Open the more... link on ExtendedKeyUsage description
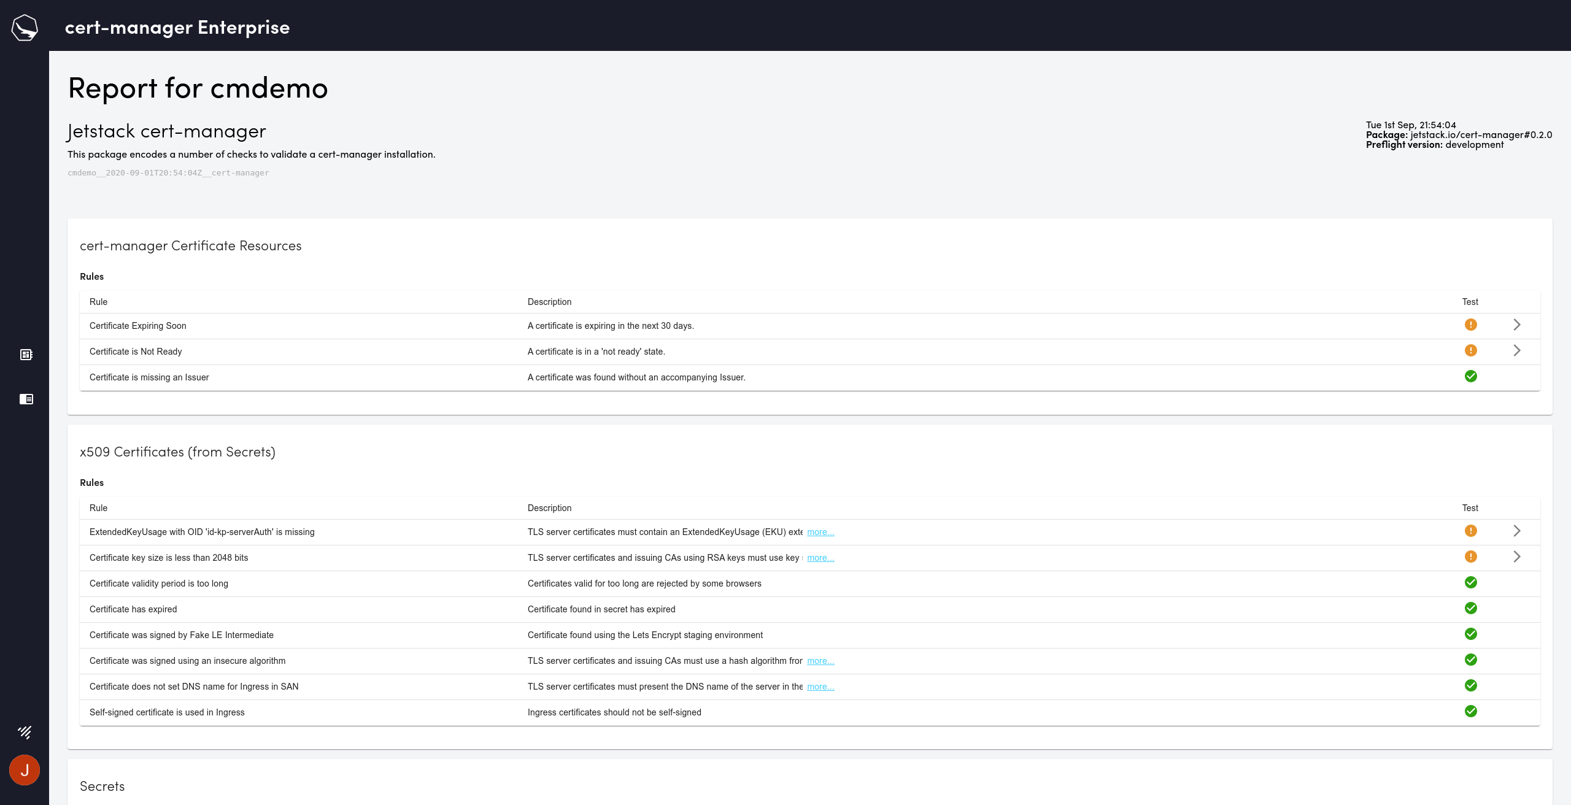 tap(820, 532)
